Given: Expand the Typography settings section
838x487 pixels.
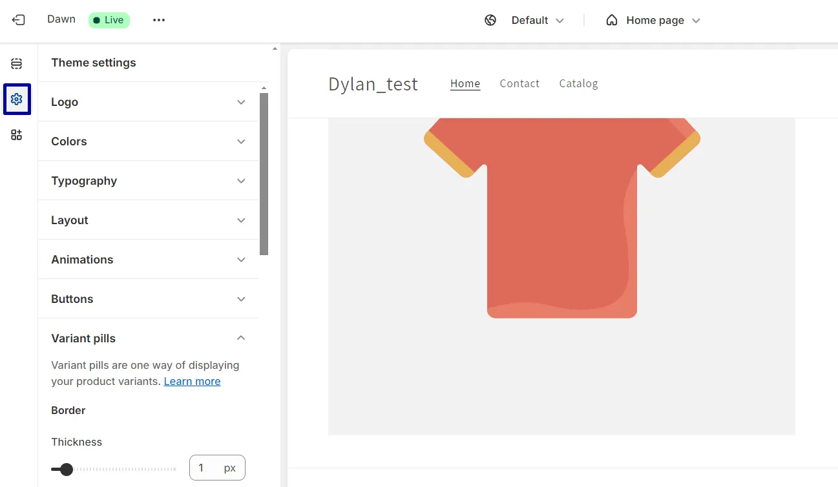Looking at the screenshot, I should [x=149, y=181].
